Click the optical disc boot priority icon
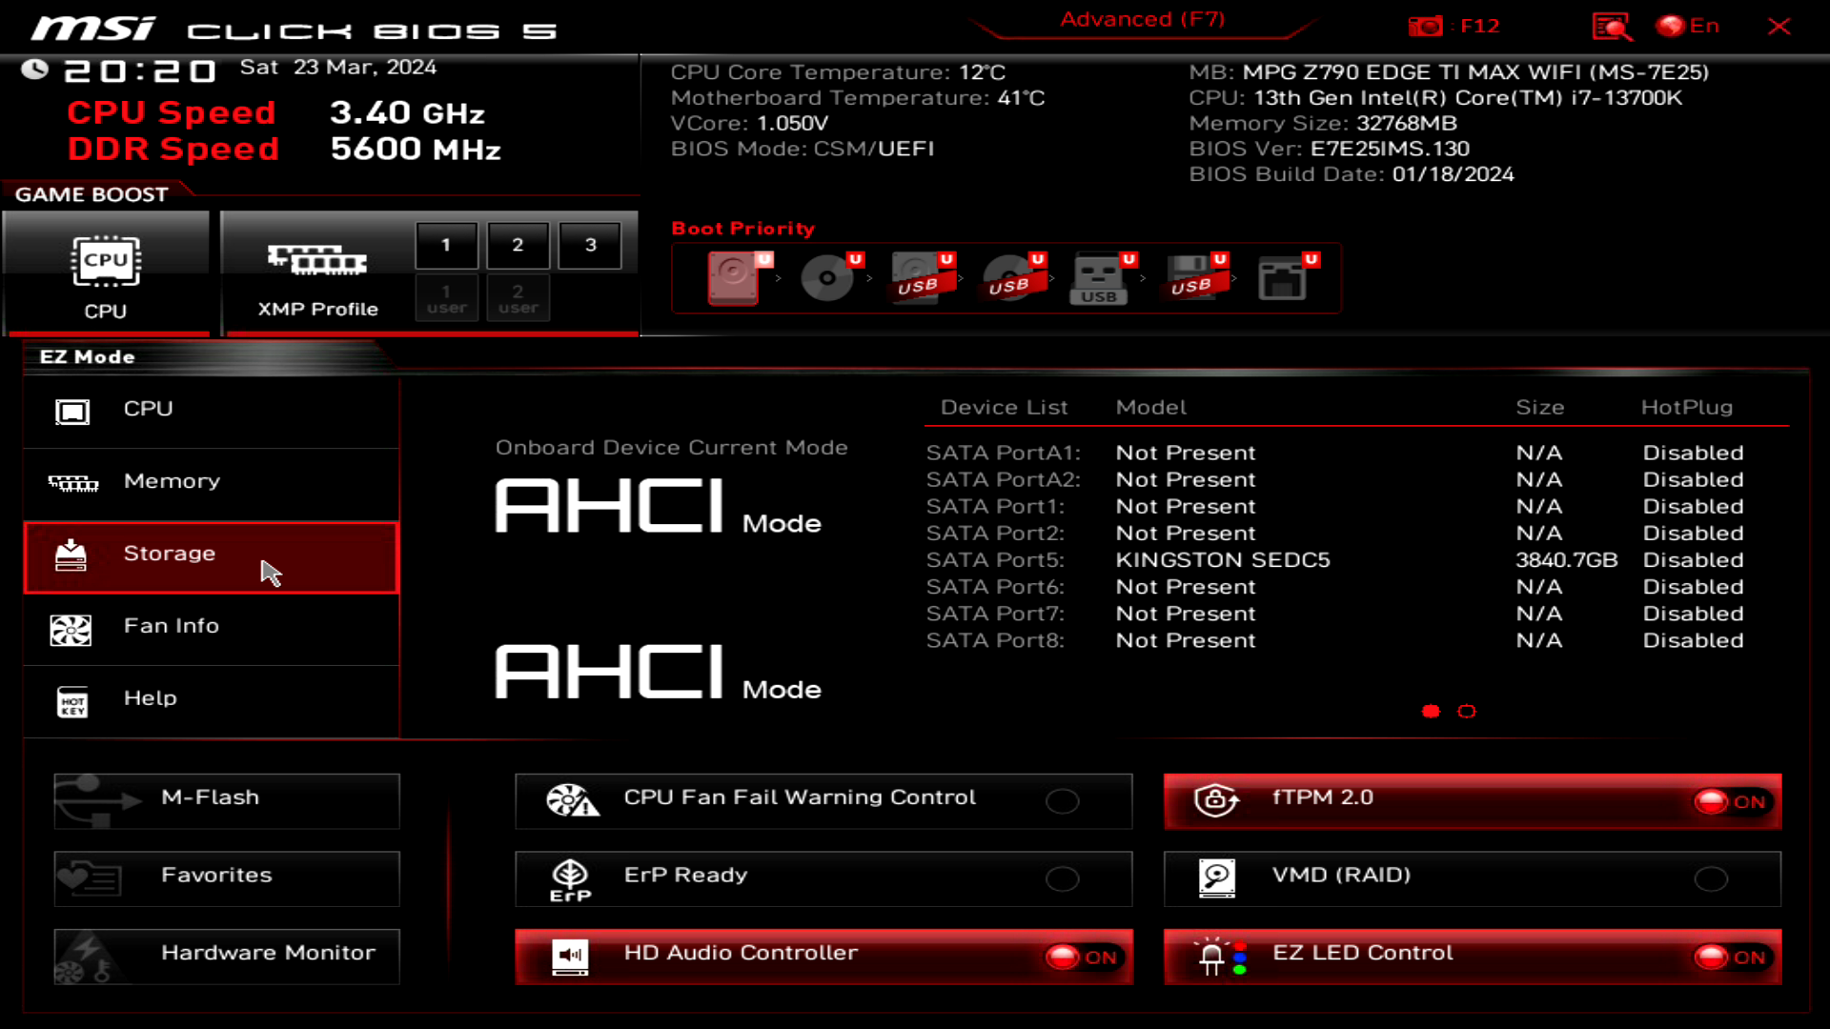 tap(827, 278)
